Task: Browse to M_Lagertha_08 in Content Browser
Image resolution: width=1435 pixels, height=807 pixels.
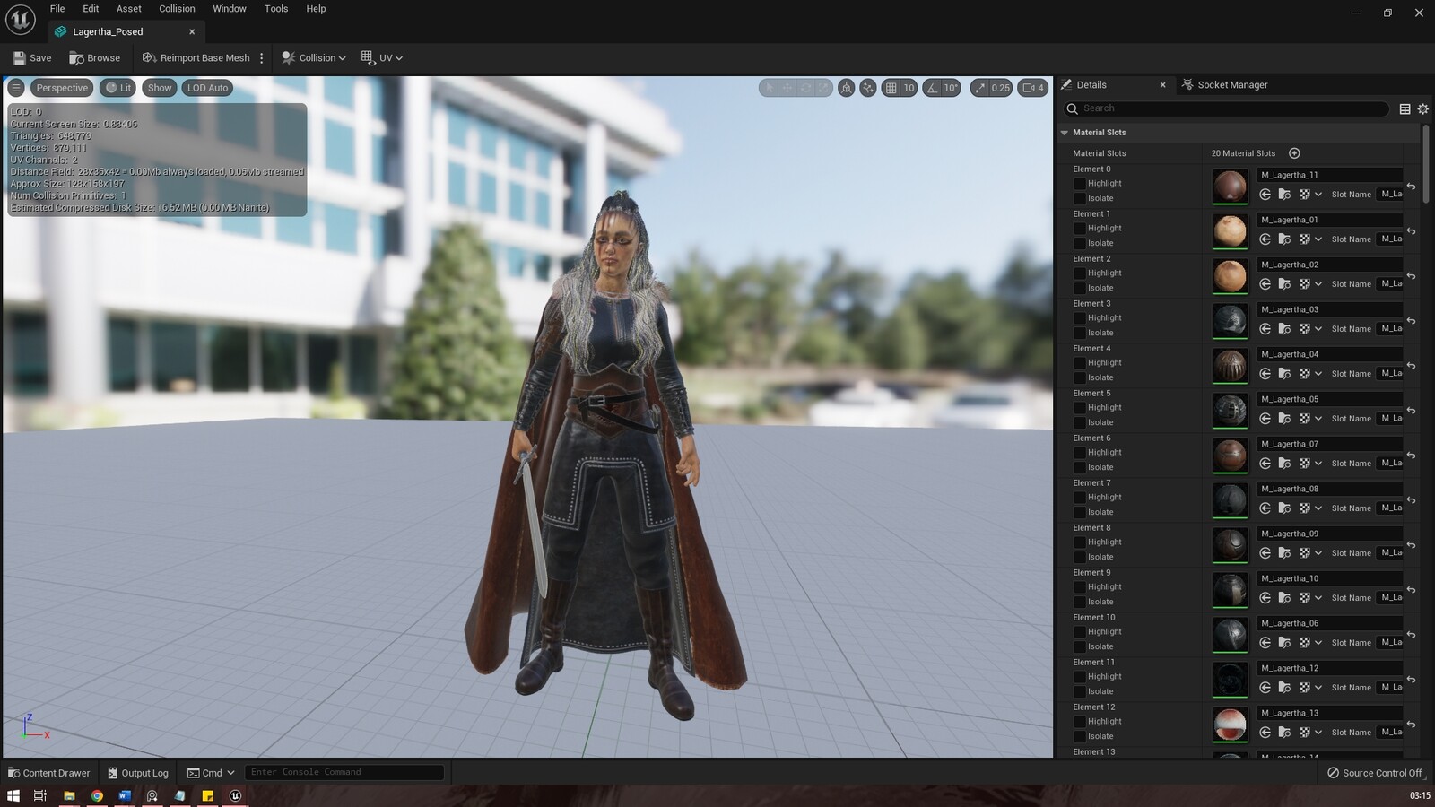Action: tap(1284, 508)
